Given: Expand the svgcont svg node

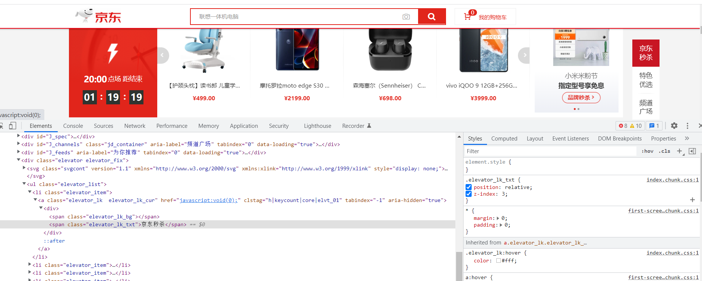Looking at the screenshot, I should click(x=24, y=168).
